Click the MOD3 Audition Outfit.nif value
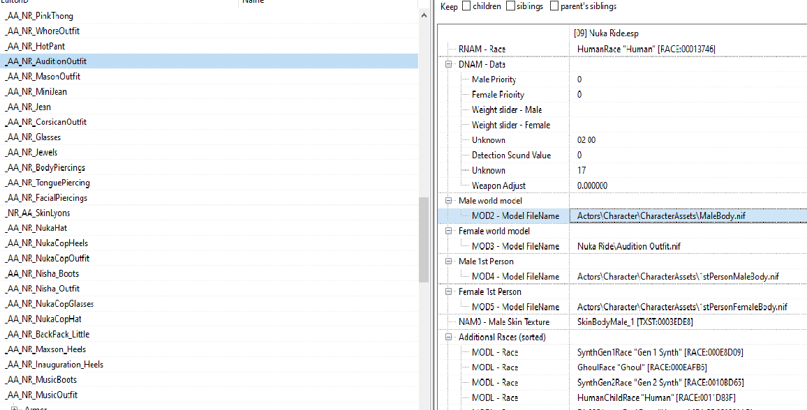The width and height of the screenshot is (807, 410). point(628,246)
